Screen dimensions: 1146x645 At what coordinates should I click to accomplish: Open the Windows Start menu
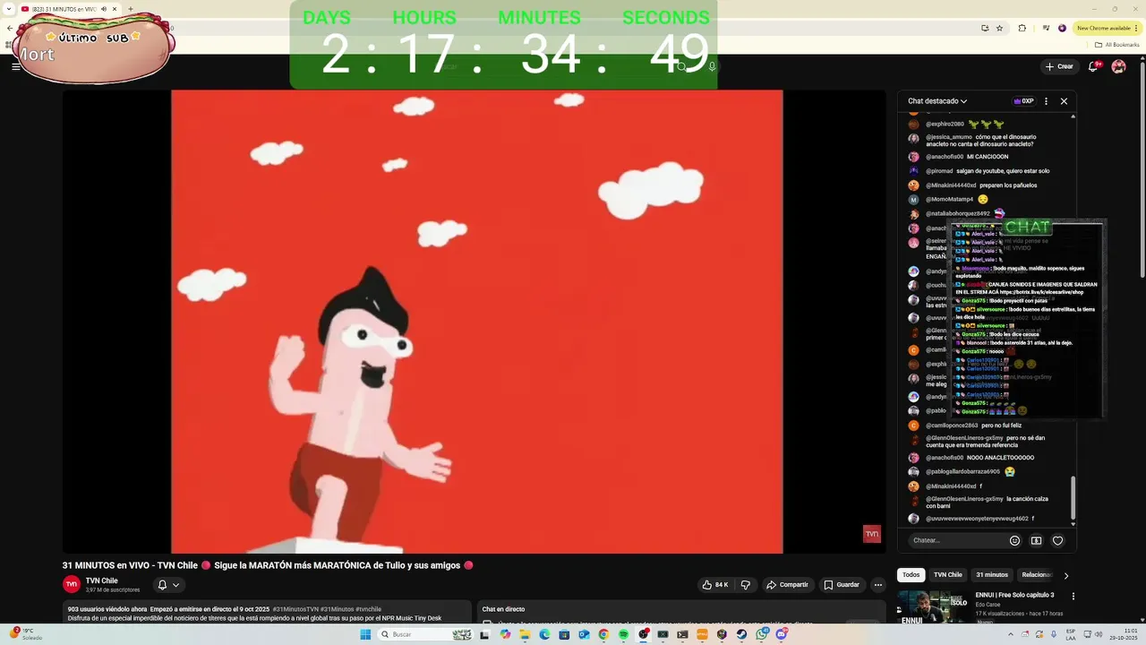[x=365, y=634]
